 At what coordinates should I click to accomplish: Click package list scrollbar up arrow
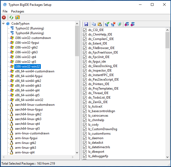tap(167, 30)
